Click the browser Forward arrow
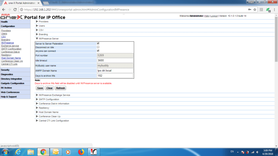278x156 pixels. tap(9, 10)
